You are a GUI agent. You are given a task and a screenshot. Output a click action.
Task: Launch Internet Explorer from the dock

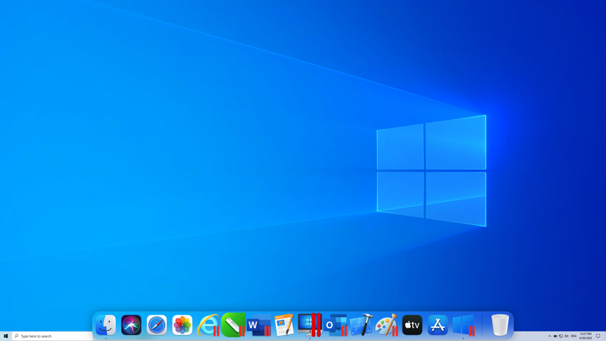(x=207, y=325)
